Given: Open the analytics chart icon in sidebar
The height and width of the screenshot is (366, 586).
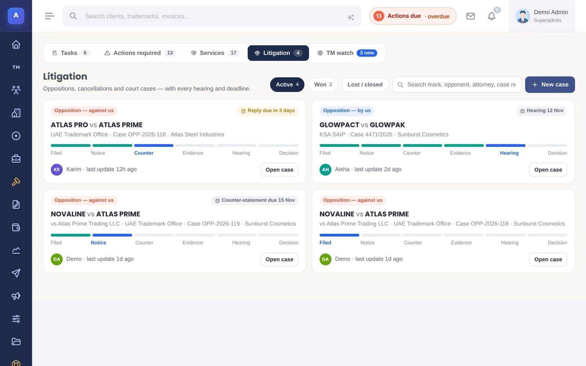Looking at the screenshot, I should [x=16, y=250].
